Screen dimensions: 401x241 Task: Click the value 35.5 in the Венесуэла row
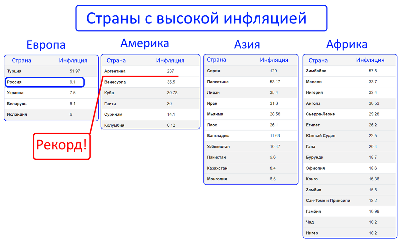[x=171, y=82]
